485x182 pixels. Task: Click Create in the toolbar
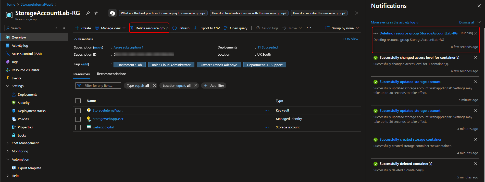point(83,28)
